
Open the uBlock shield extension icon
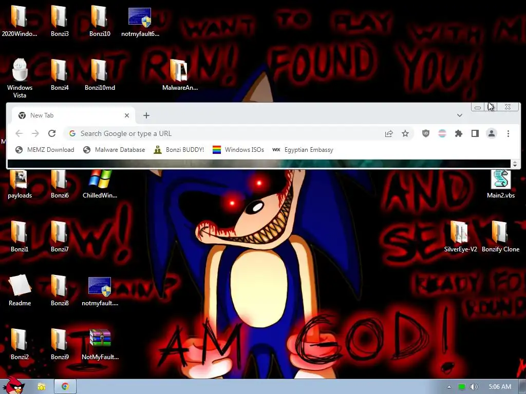point(426,133)
